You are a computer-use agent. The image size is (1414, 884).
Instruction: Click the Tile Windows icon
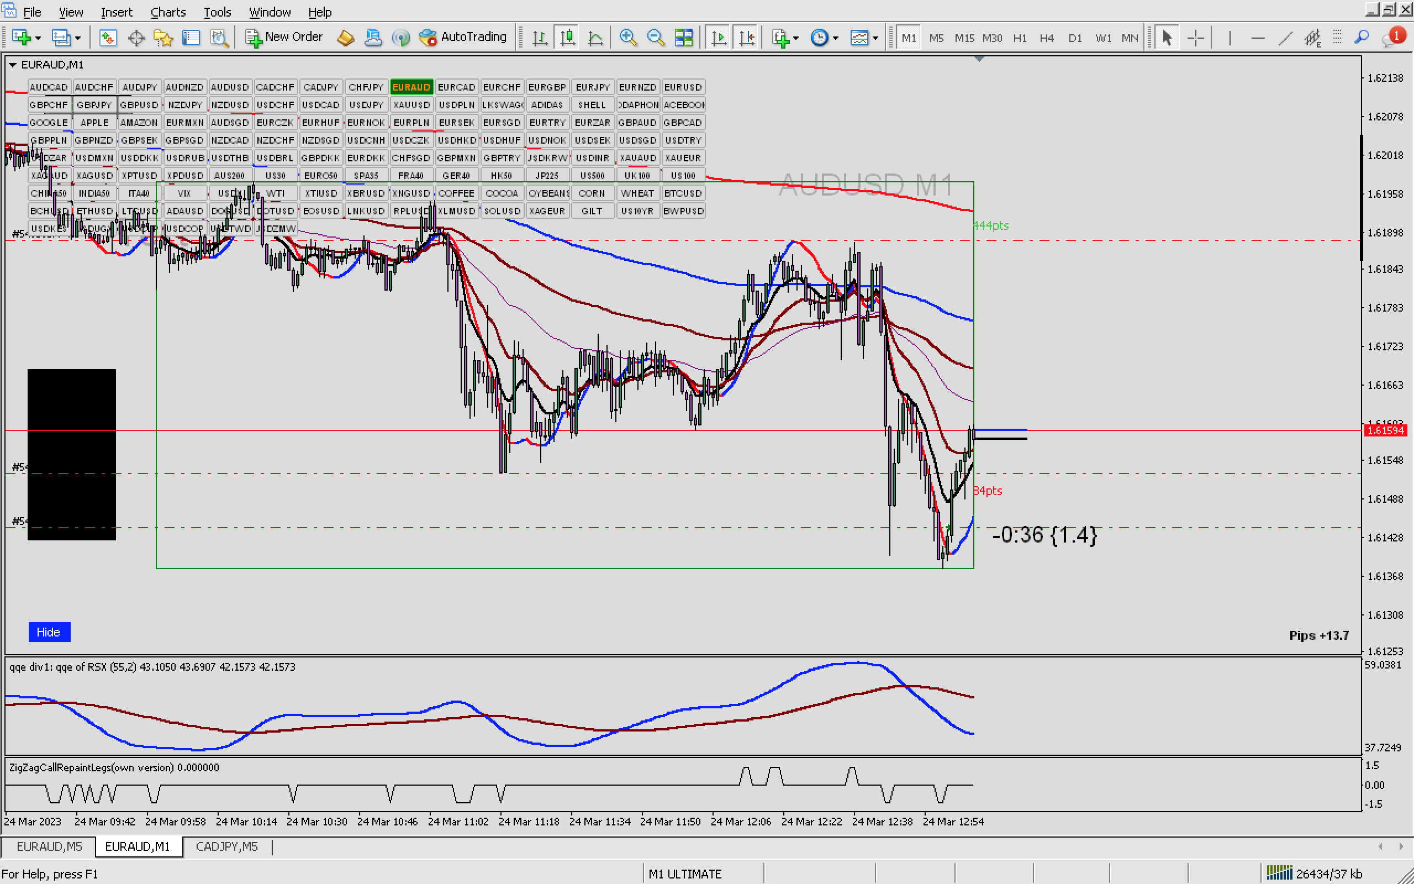(683, 38)
